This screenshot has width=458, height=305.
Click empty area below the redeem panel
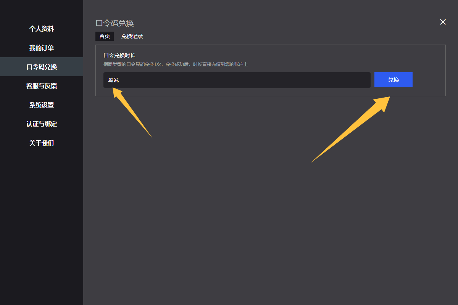(267, 210)
